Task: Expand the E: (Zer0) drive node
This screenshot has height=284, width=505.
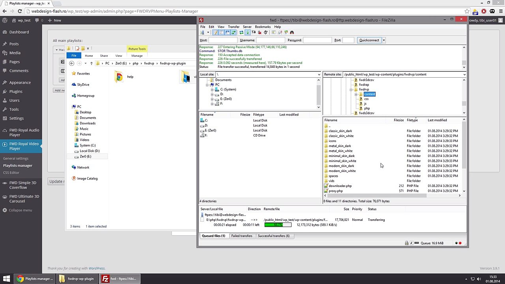Action: coord(212,99)
